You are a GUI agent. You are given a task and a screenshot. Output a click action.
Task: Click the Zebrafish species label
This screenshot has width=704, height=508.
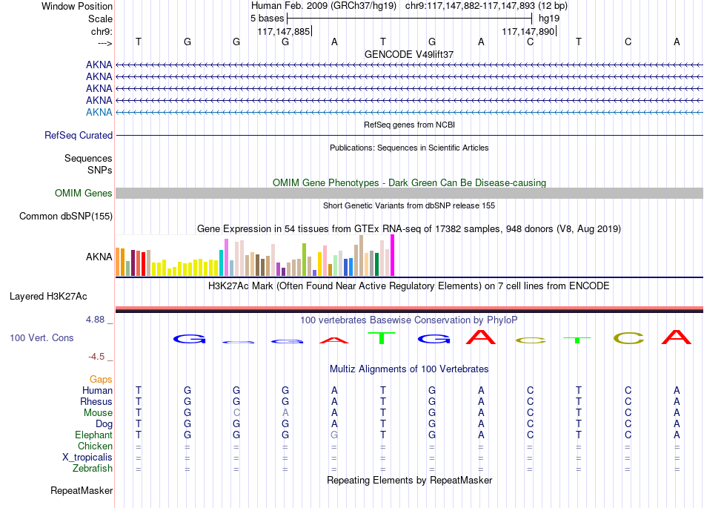(93, 469)
